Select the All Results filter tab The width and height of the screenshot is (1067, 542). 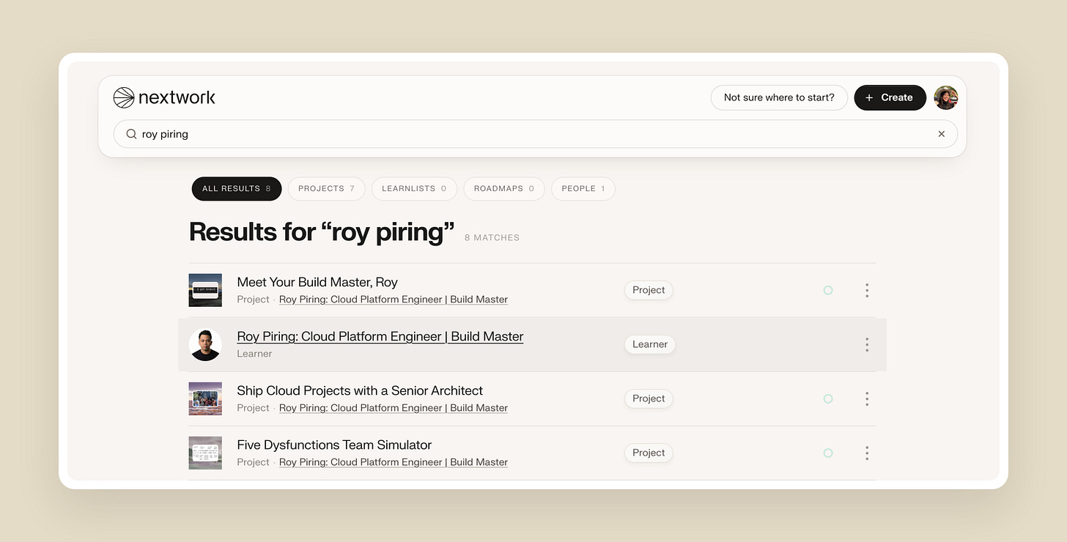[237, 188]
